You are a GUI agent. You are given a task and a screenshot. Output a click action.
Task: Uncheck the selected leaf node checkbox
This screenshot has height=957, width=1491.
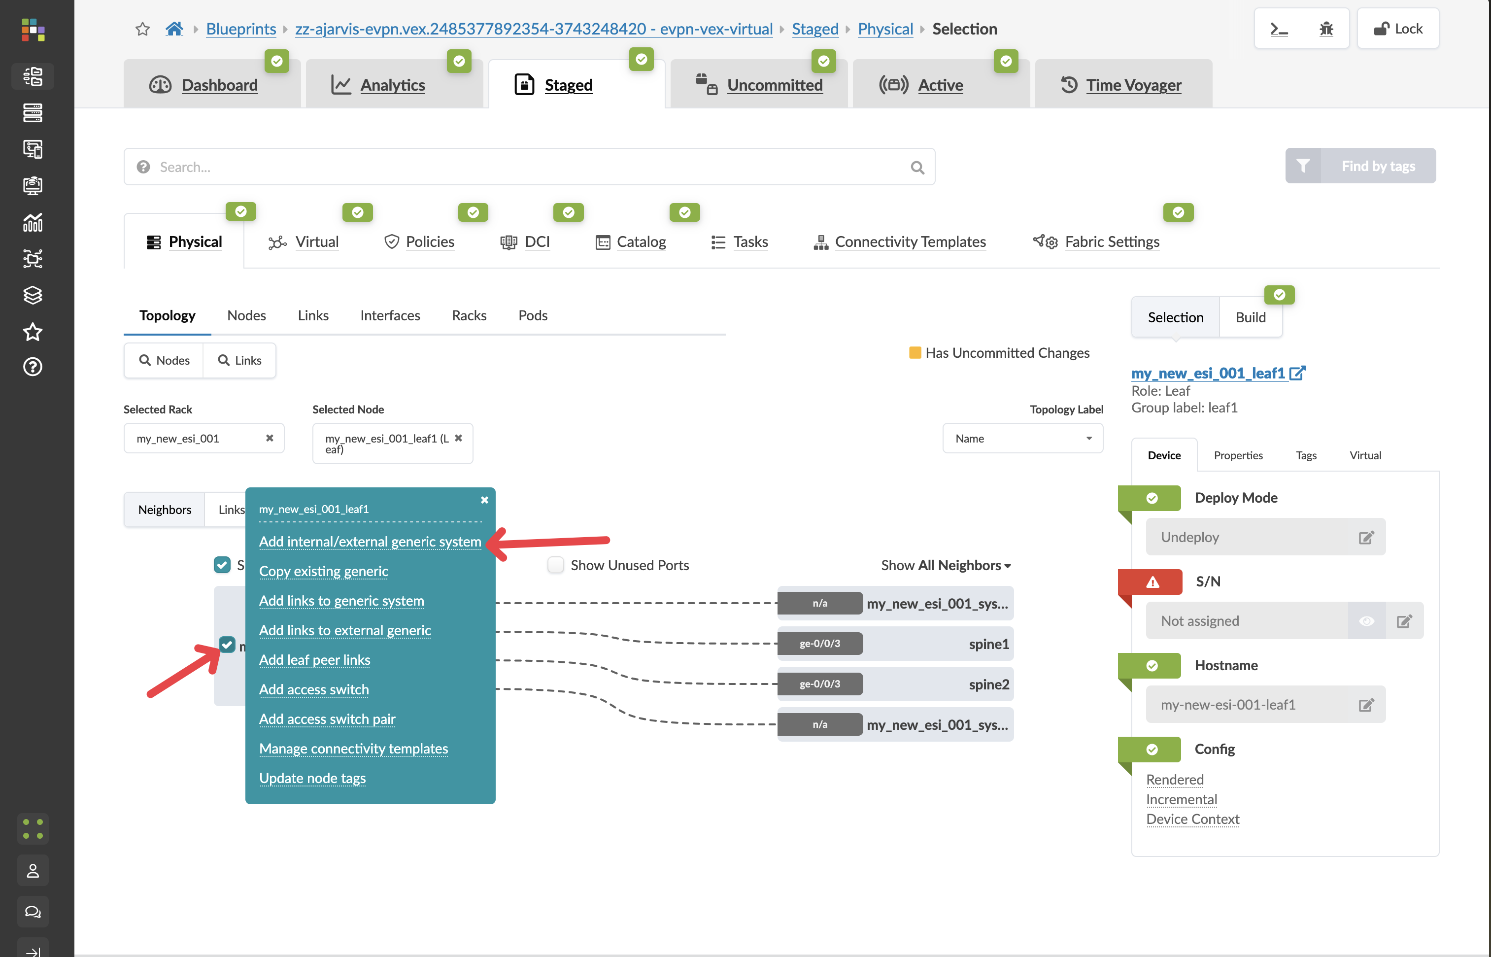pos(227,645)
